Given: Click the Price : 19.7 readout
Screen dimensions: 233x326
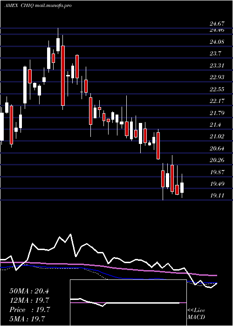Looking at the screenshot, I should (x=29, y=310).
